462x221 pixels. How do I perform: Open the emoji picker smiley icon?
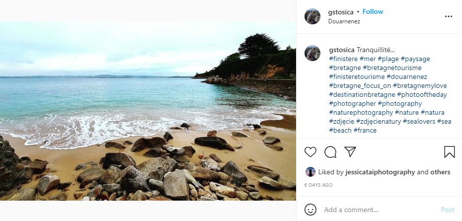coord(310,210)
